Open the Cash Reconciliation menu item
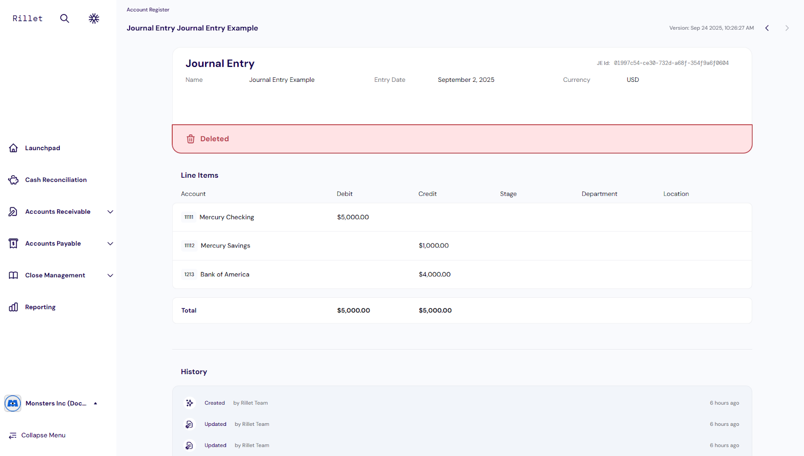804x456 pixels. [56, 180]
